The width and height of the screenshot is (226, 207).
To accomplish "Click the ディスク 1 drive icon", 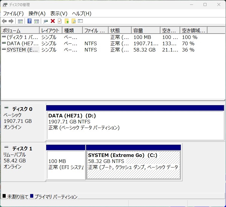I will [x=6, y=147].
